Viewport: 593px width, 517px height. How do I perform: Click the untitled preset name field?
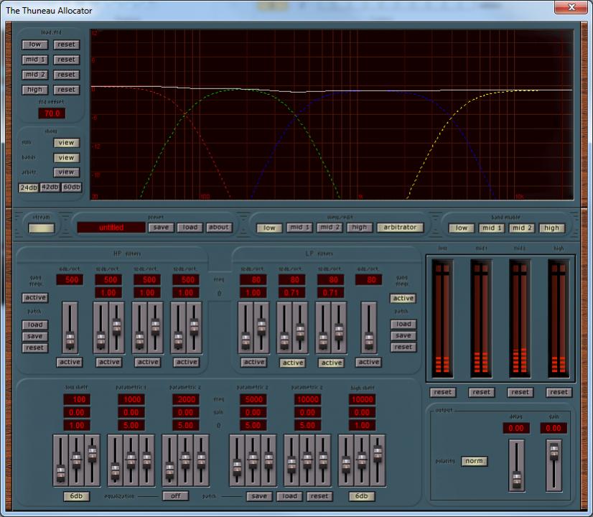click(111, 228)
